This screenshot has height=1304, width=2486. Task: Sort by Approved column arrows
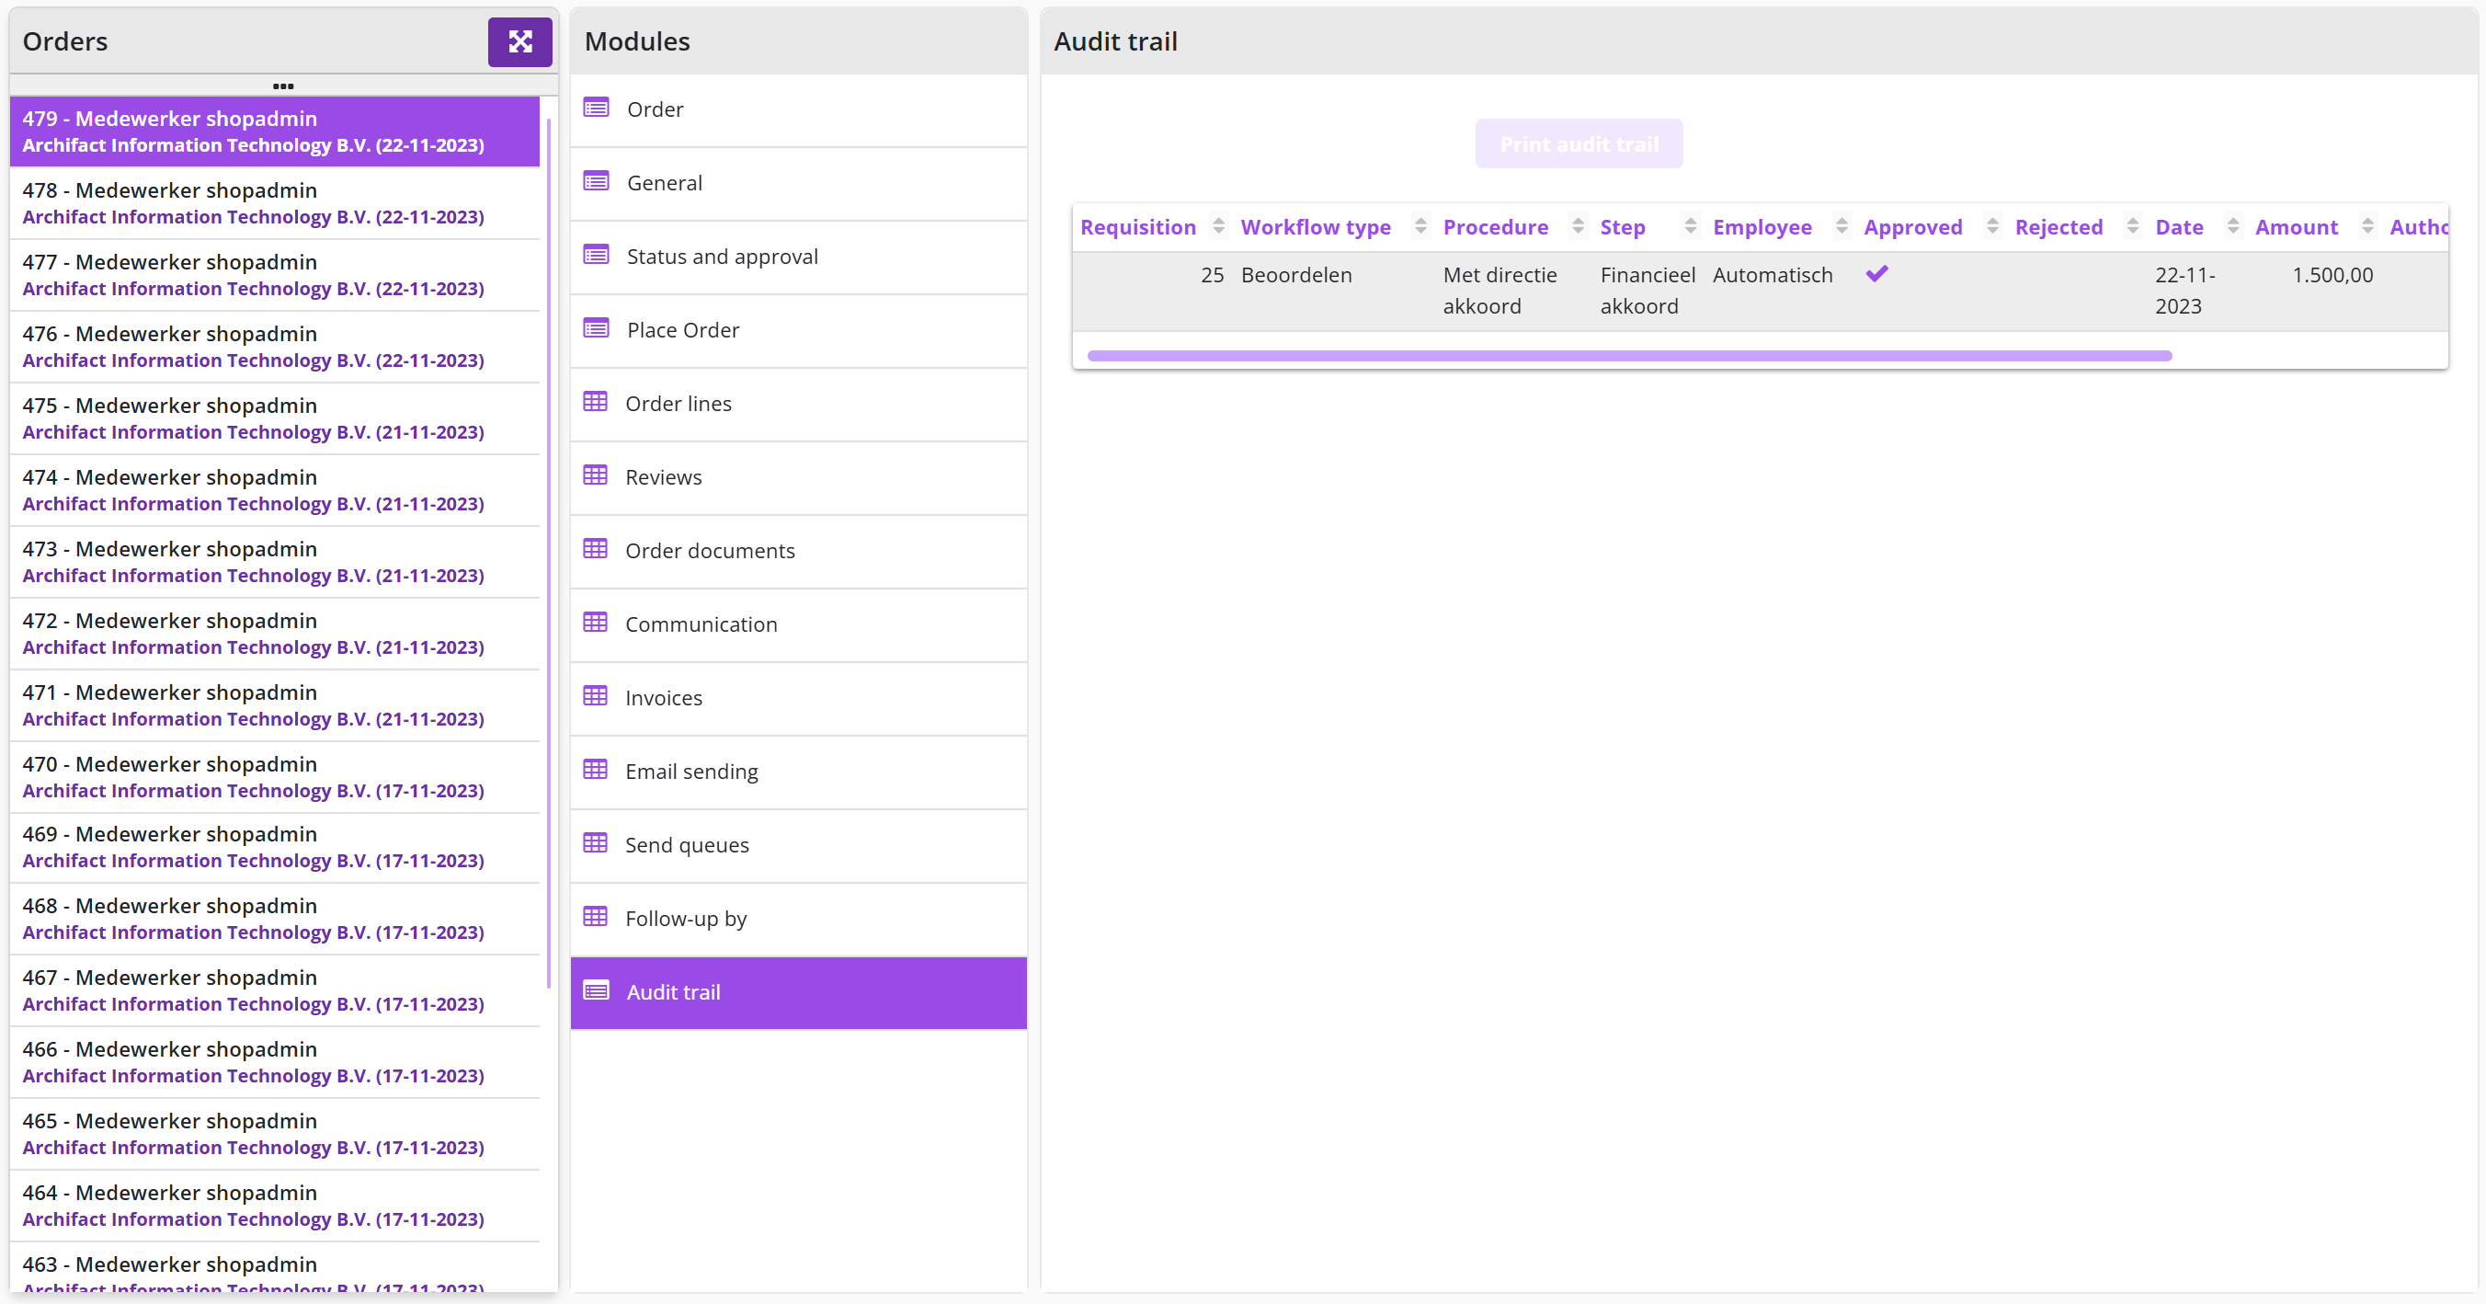point(1992,226)
